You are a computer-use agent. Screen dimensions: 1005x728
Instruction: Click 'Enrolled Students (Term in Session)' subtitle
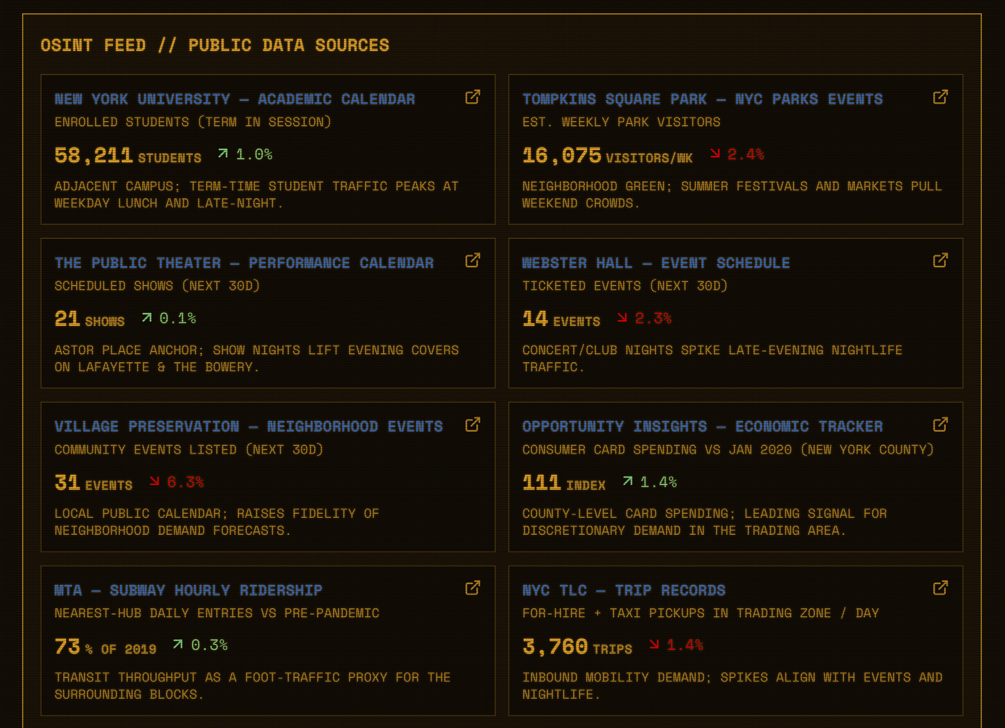coord(193,122)
